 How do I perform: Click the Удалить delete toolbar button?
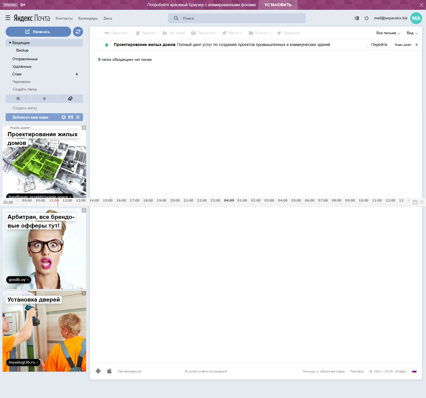pyautogui.click(x=146, y=33)
